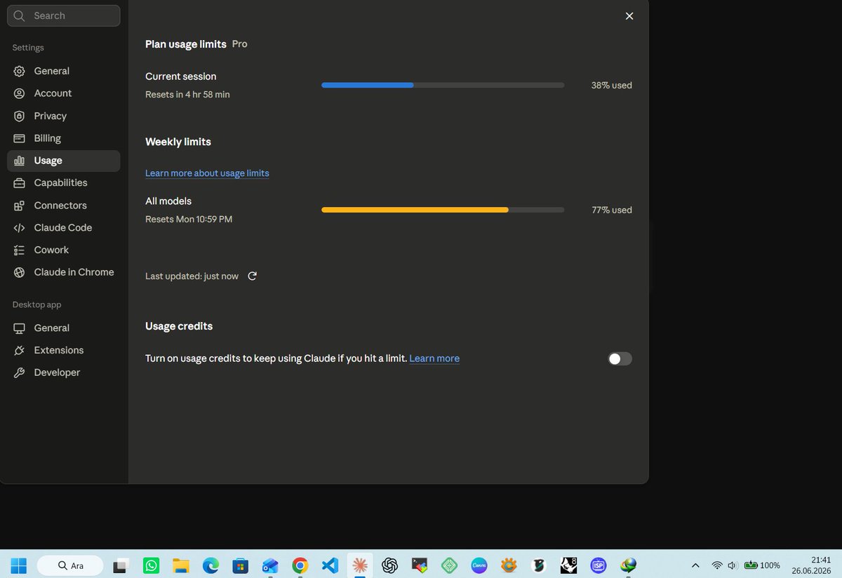Image resolution: width=842 pixels, height=578 pixels.
Task: Click the Wi-Fi icon in system tray
Action: (x=716, y=565)
